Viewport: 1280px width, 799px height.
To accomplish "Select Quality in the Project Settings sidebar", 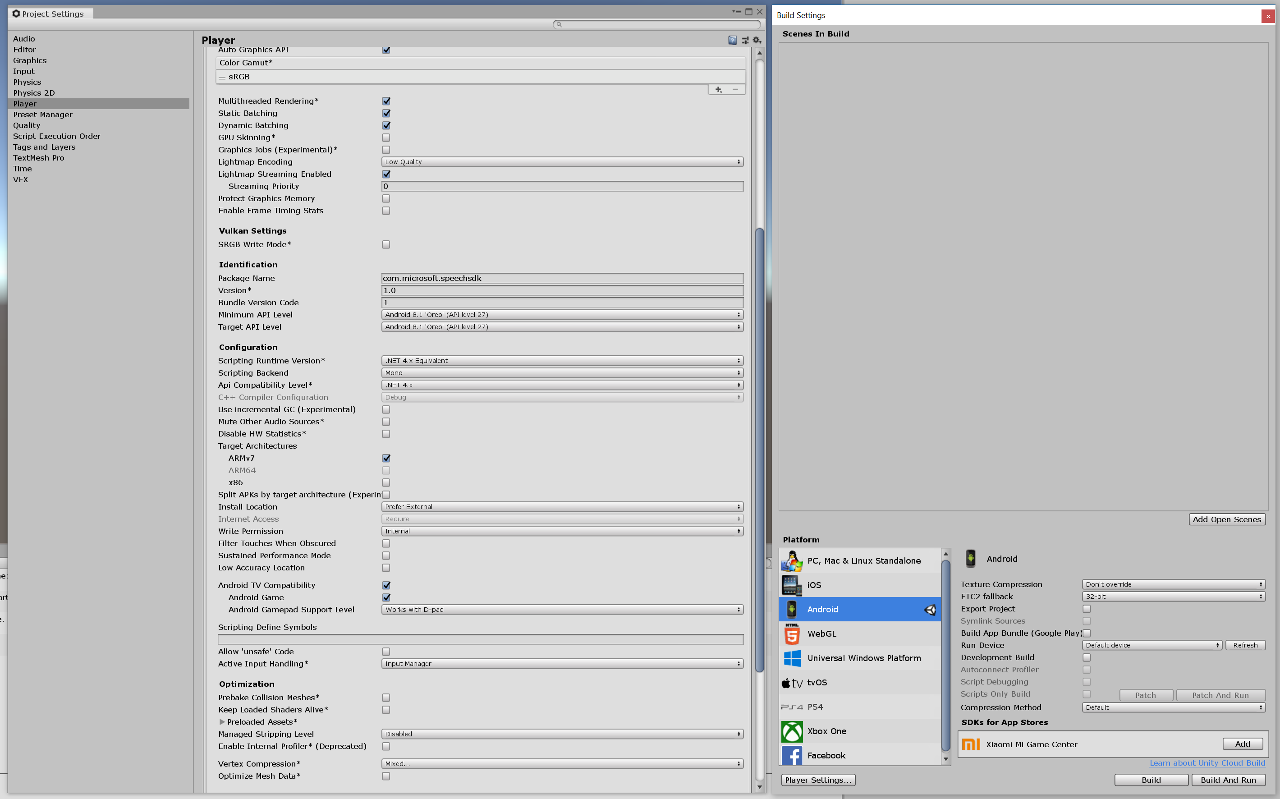I will [x=27, y=125].
